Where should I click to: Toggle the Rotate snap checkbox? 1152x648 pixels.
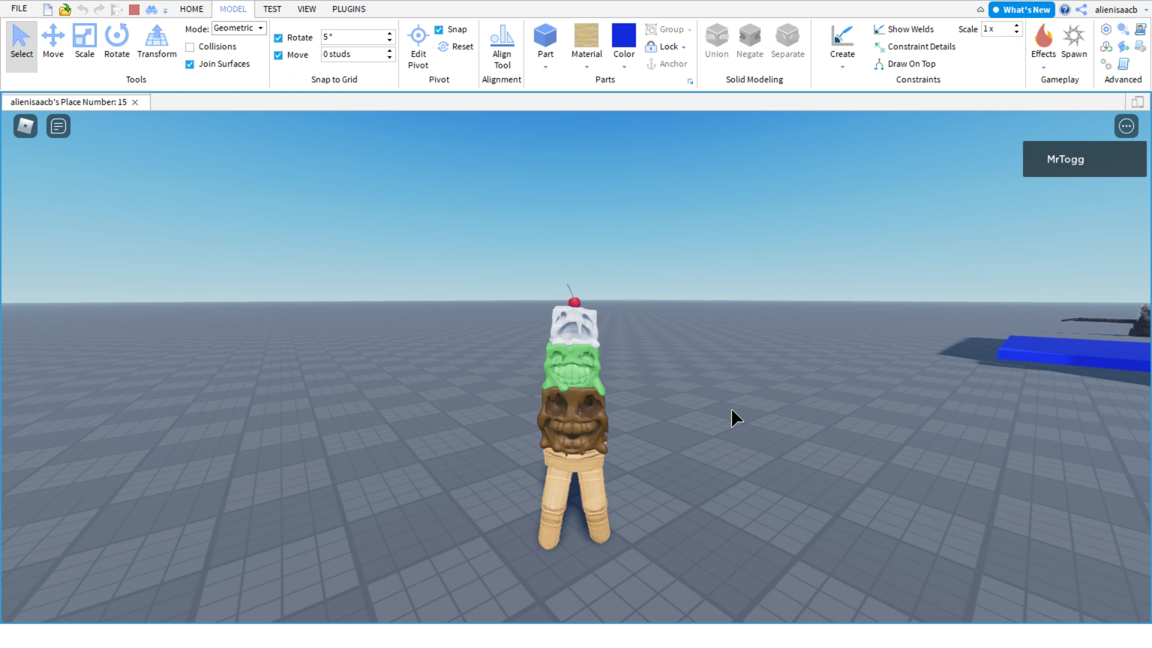(278, 38)
